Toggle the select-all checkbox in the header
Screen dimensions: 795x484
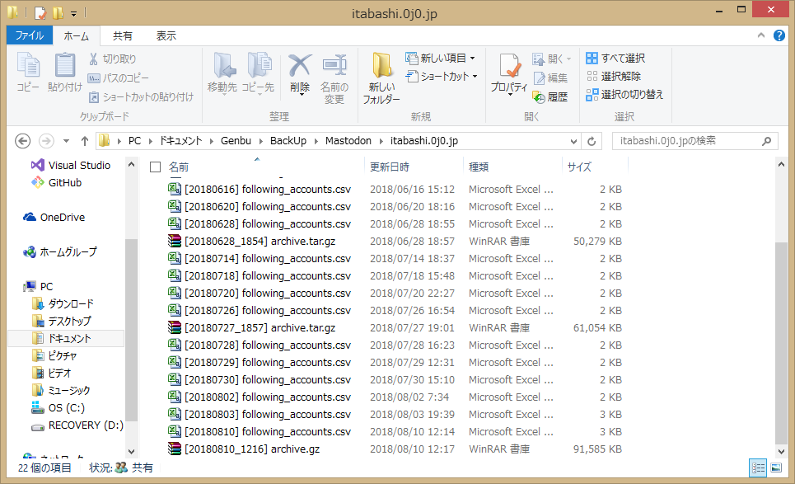[155, 167]
